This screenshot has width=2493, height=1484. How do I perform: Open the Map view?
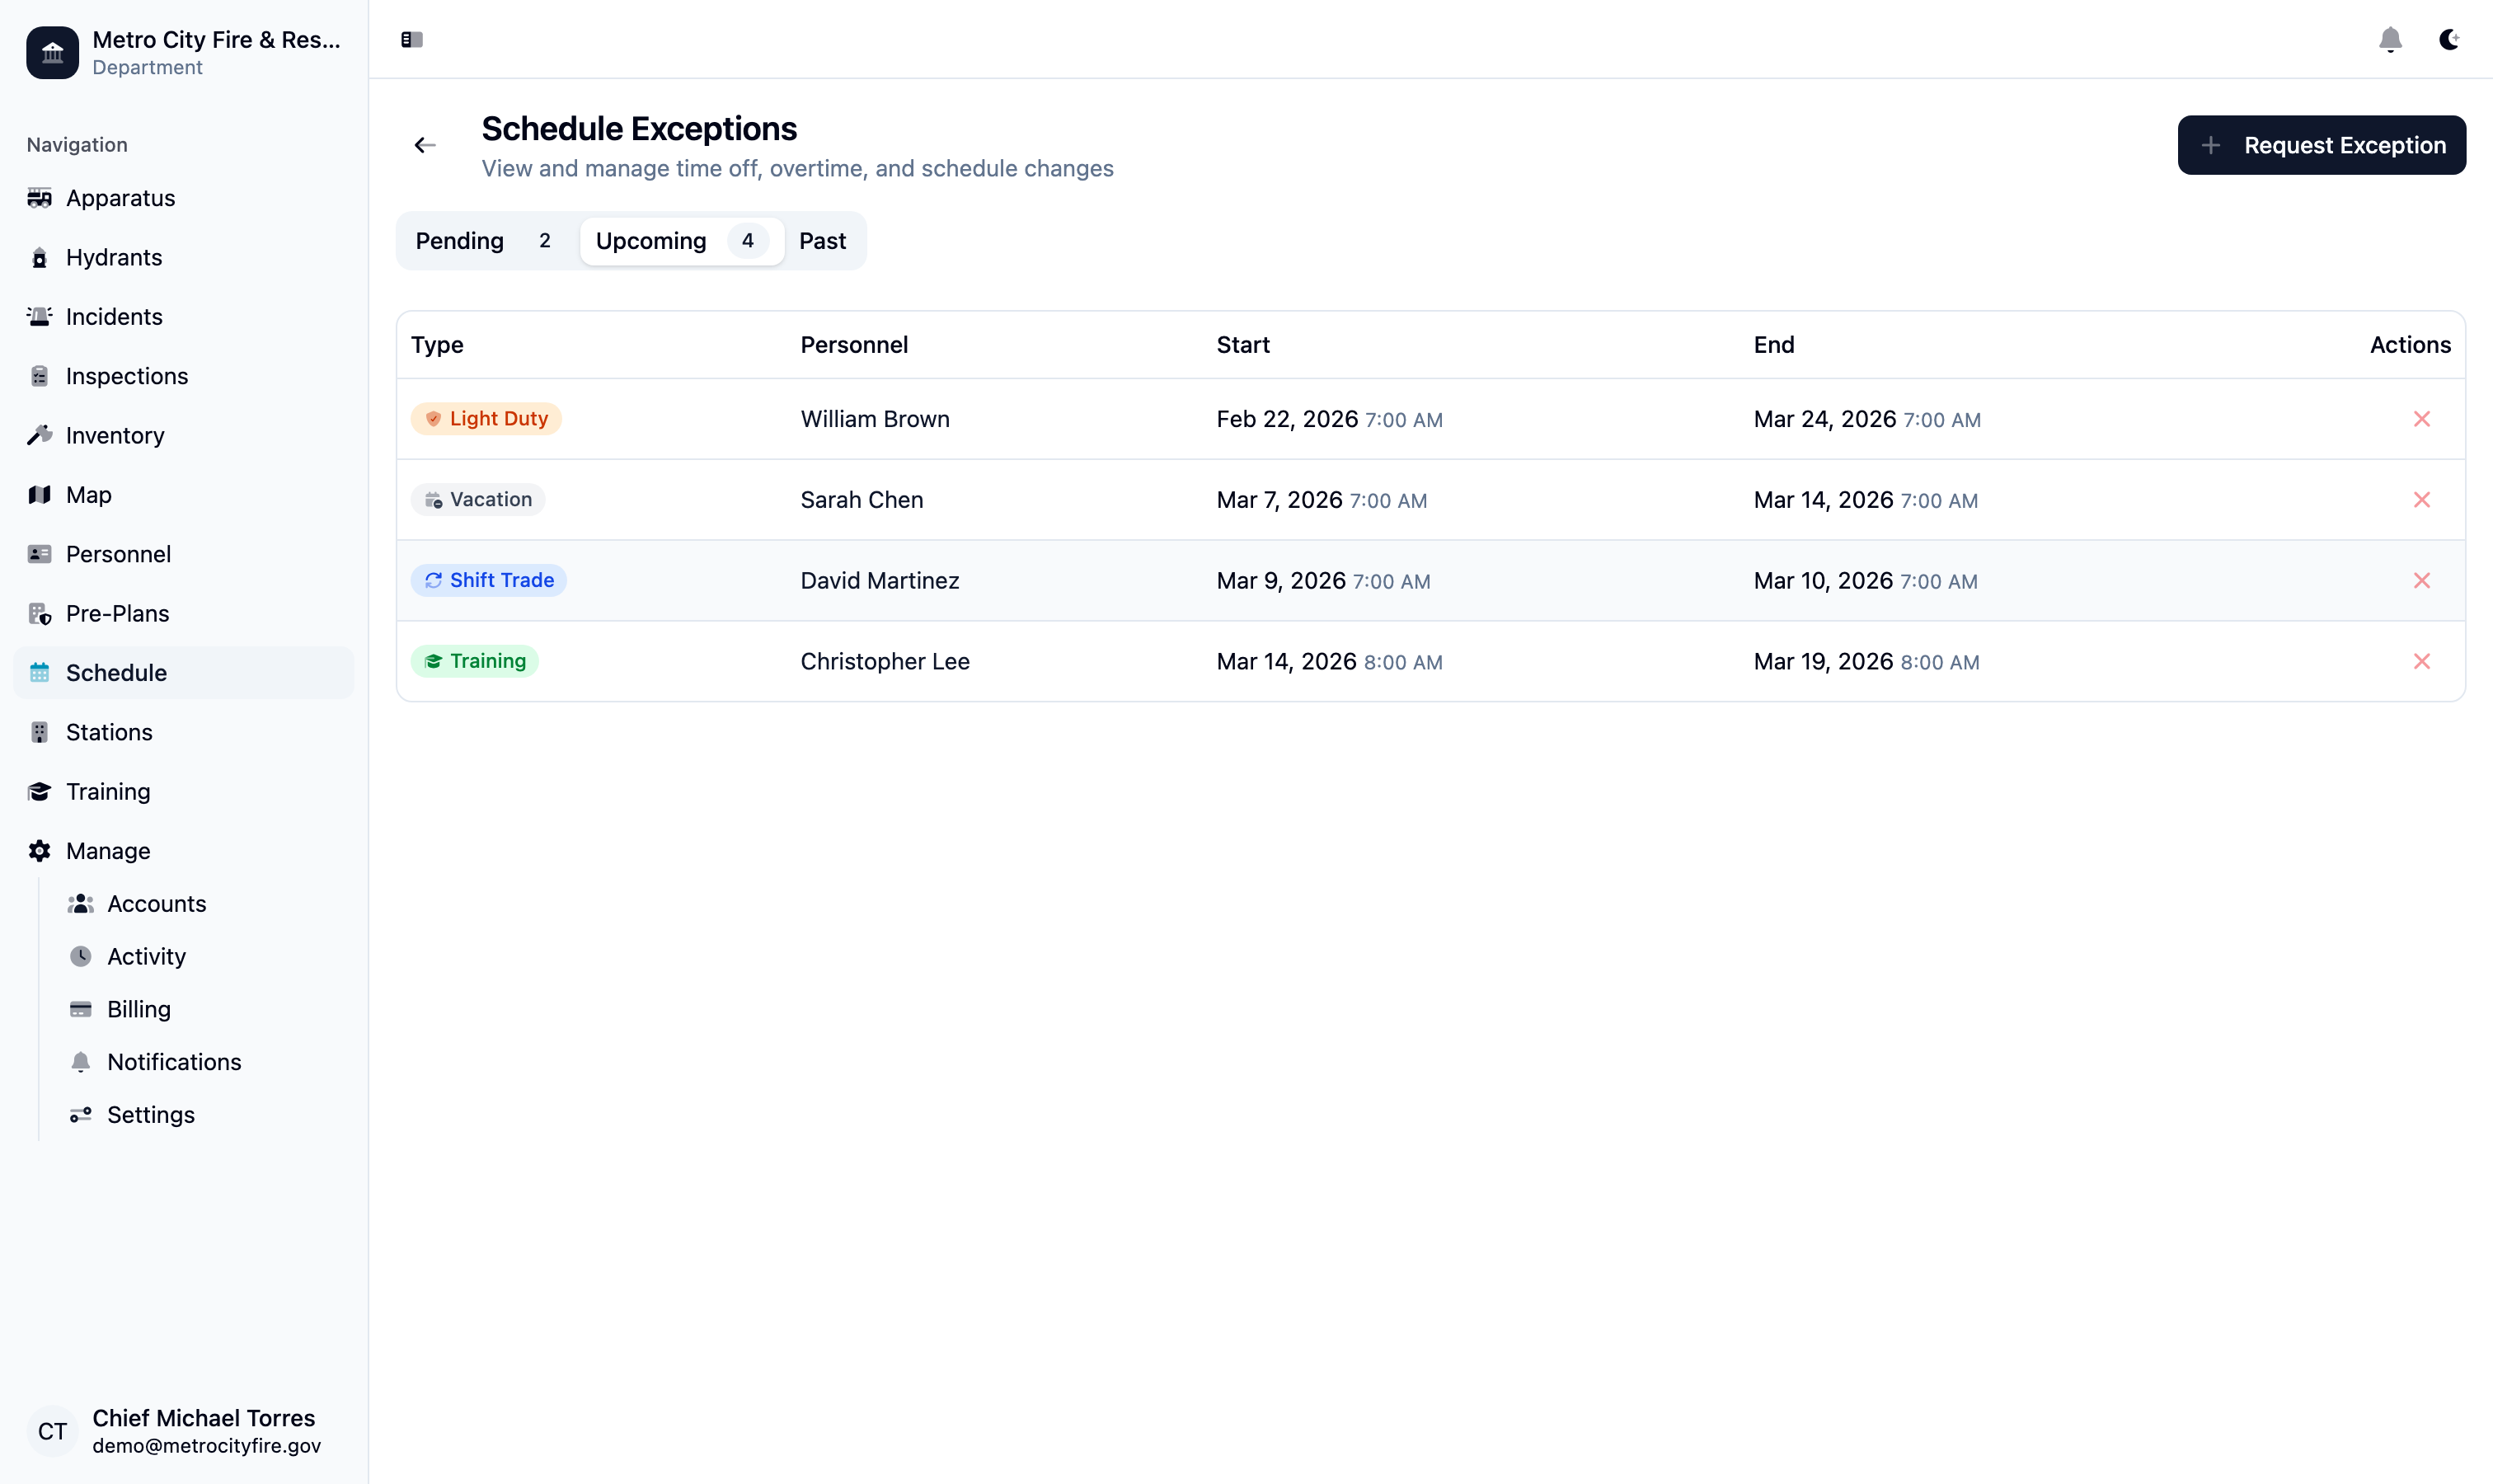[88, 494]
